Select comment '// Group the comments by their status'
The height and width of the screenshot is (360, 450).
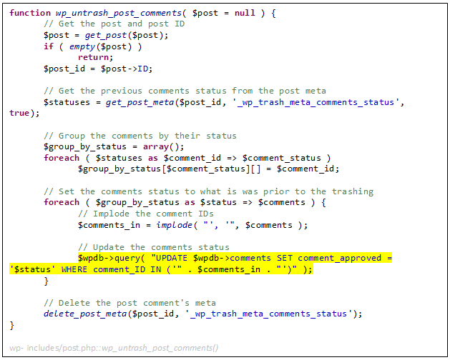point(140,136)
